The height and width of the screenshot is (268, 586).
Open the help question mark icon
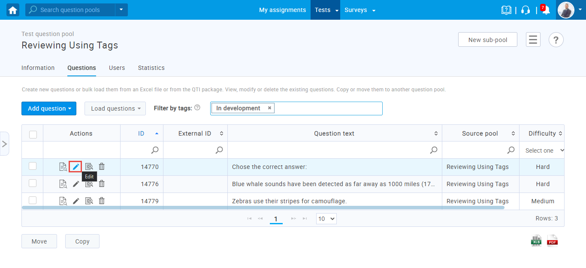tap(556, 40)
